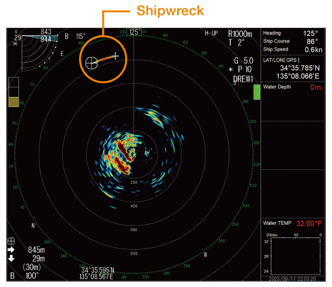
Task: Click the G 5.0 gain value
Action: pos(244,61)
